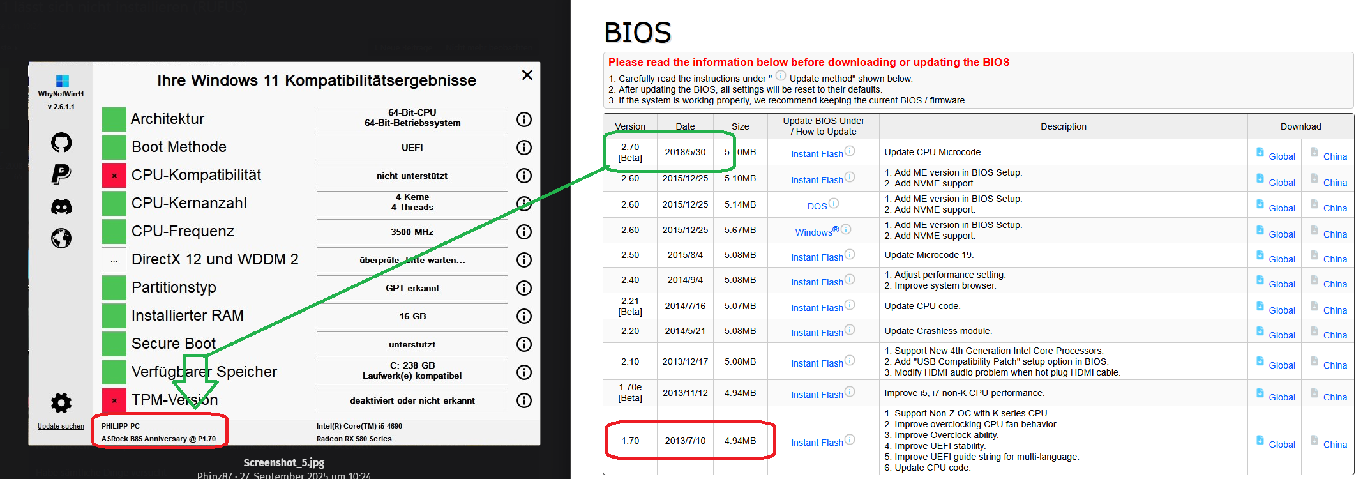Show info for the CPU-Frequenz row
1370x479 pixels.
point(524,232)
